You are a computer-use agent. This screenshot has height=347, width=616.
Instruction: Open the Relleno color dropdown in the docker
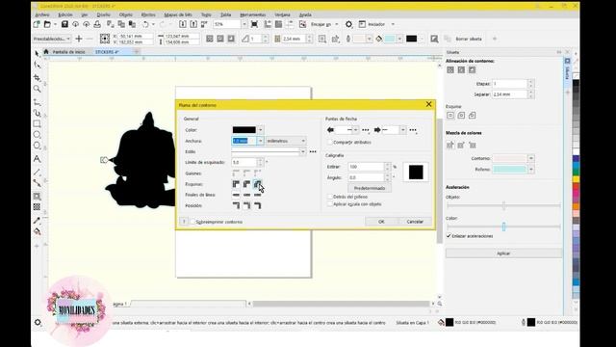531,170
